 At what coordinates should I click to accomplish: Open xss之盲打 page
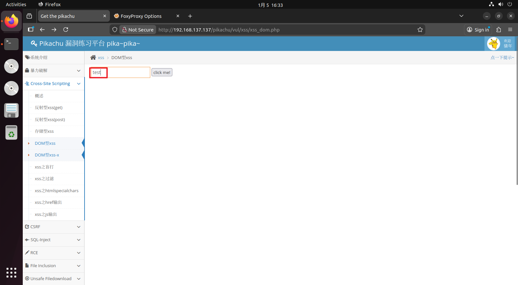[44, 167]
